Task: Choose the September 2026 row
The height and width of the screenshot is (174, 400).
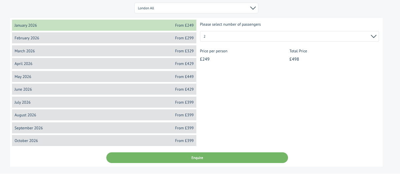Action: tap(104, 128)
